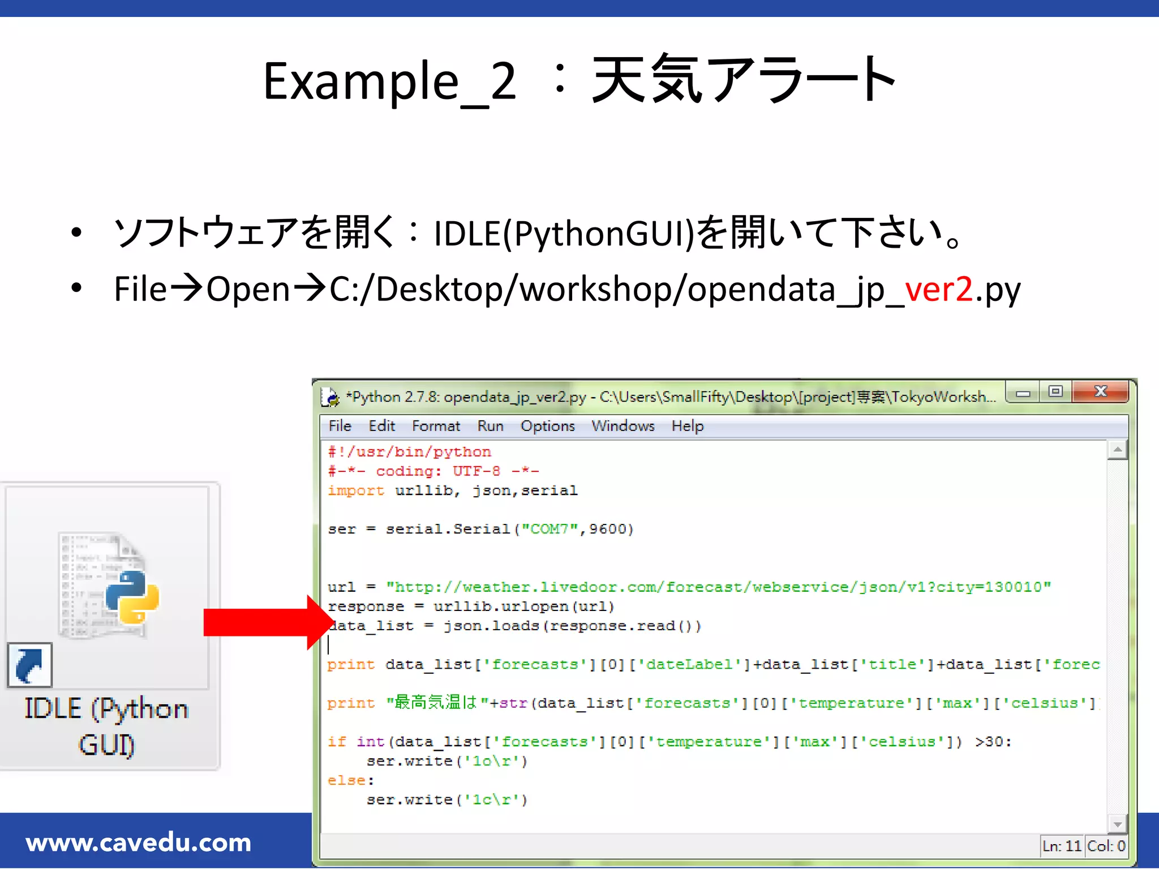Click the "#!/usr/bin/python" code line
1159x869 pixels.
[x=409, y=452]
